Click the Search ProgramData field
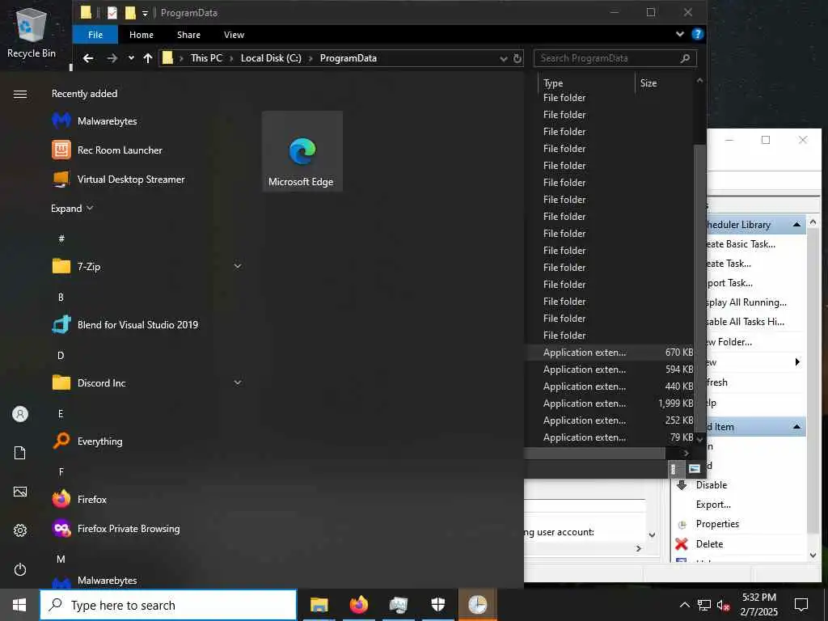This screenshot has height=621, width=828. [615, 58]
